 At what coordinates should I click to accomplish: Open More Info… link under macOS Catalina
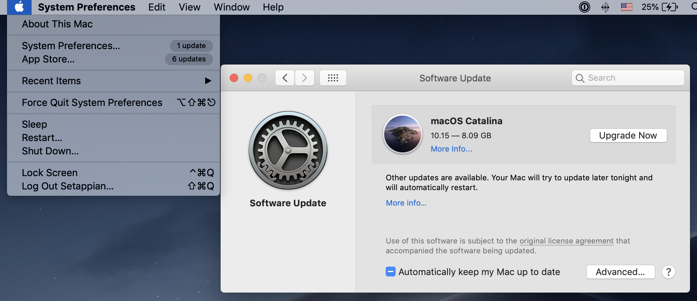point(451,149)
